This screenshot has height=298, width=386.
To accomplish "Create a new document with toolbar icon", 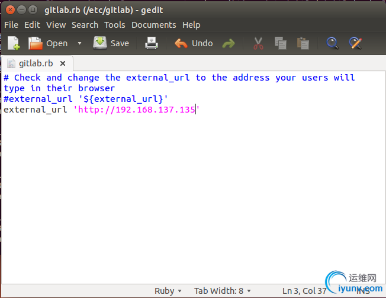I will click(x=14, y=43).
